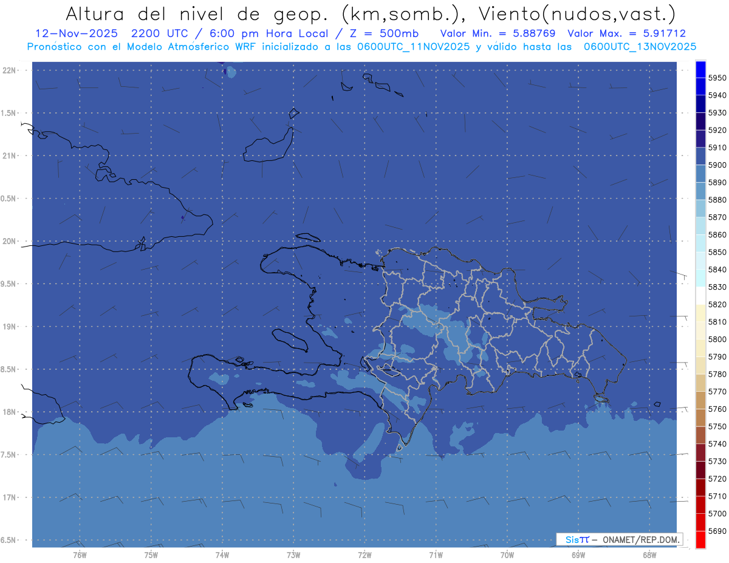
Task: Click the "68W" longitude label
Action: point(649,554)
